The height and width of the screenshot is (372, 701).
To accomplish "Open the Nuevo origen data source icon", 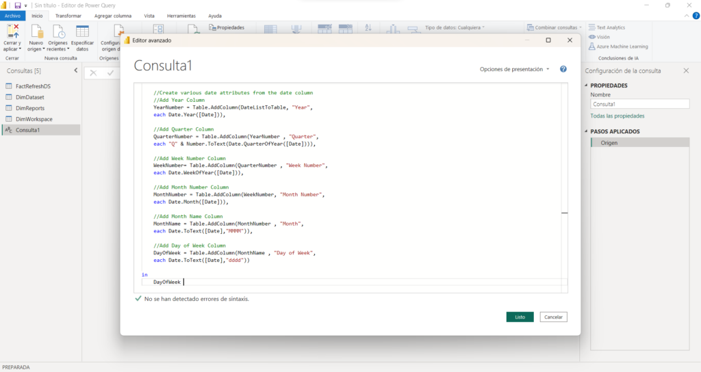I will click(36, 31).
